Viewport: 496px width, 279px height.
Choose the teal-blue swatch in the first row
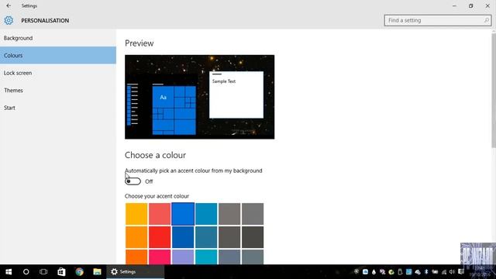point(206,214)
